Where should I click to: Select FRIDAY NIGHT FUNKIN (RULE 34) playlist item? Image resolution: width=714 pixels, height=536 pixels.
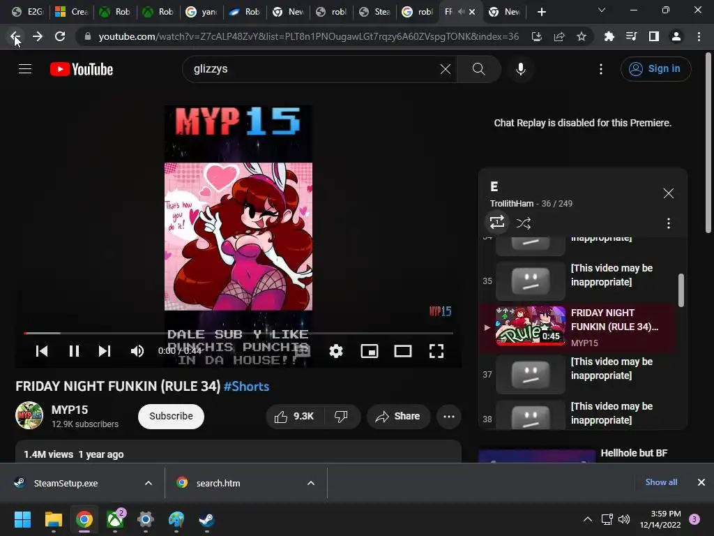click(x=578, y=327)
